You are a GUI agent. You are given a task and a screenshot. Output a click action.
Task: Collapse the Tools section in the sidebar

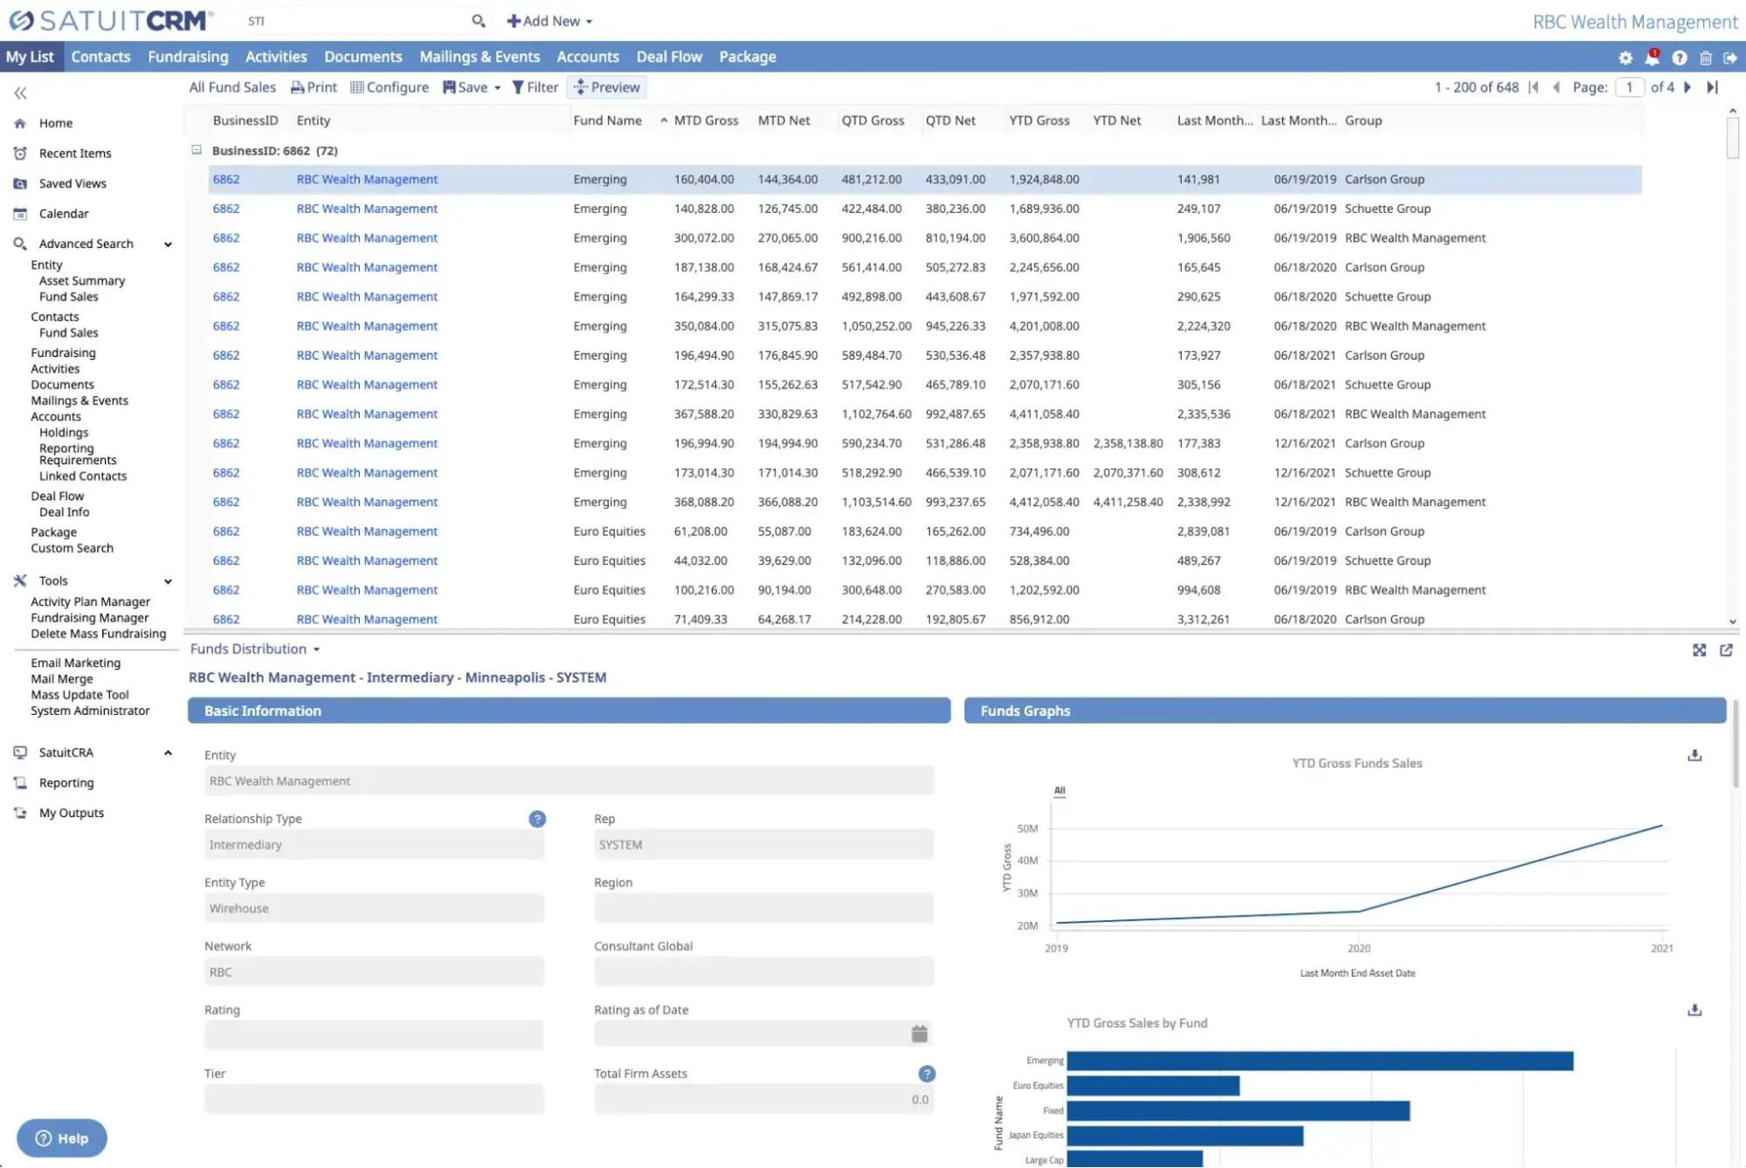pos(167,581)
